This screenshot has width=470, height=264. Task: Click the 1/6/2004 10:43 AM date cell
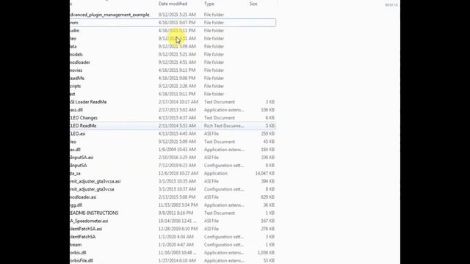177,150
